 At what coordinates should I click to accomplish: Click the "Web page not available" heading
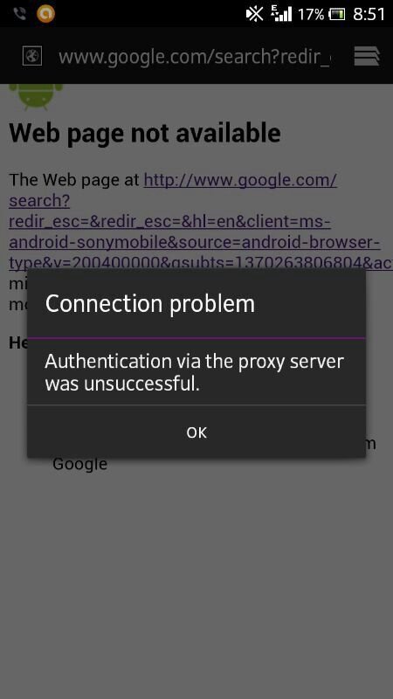point(145,133)
